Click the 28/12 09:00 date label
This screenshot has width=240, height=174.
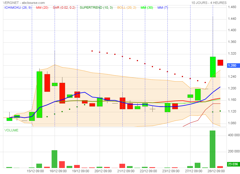[x=216, y=171]
